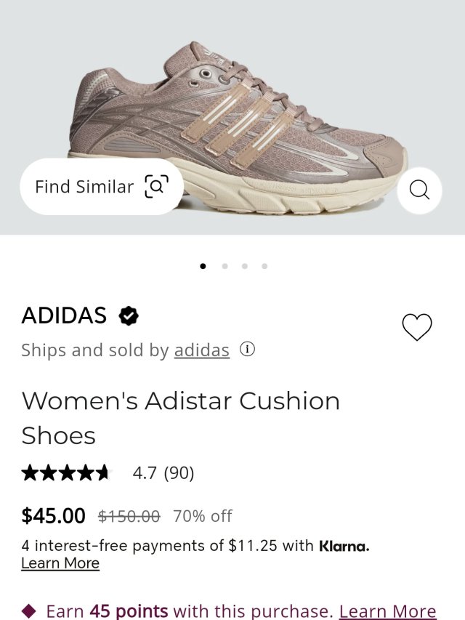Zoom the product image with the magnifier icon
This screenshot has width=465, height=620.
pos(419,190)
